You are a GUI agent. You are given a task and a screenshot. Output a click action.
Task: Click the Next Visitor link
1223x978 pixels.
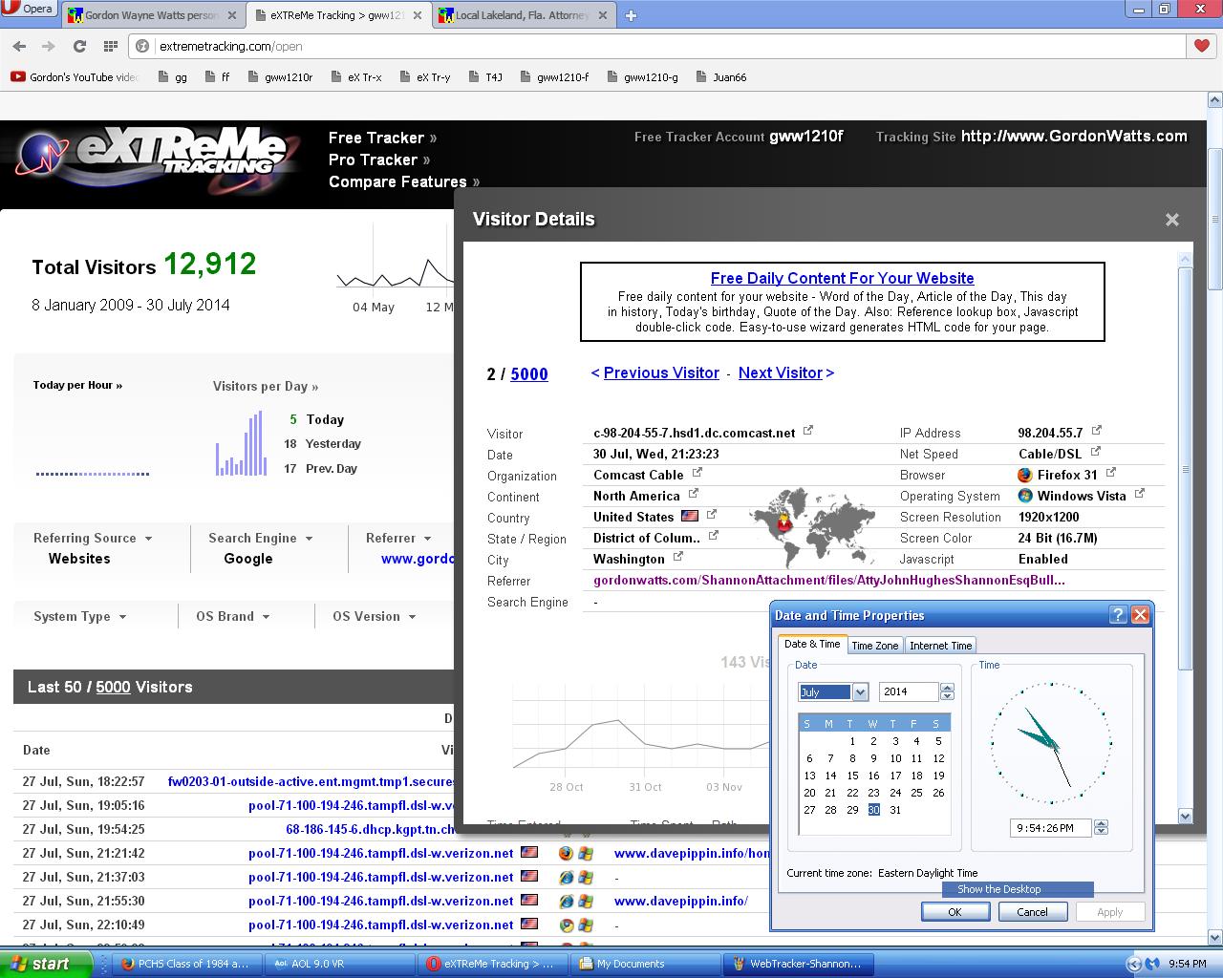(x=785, y=373)
